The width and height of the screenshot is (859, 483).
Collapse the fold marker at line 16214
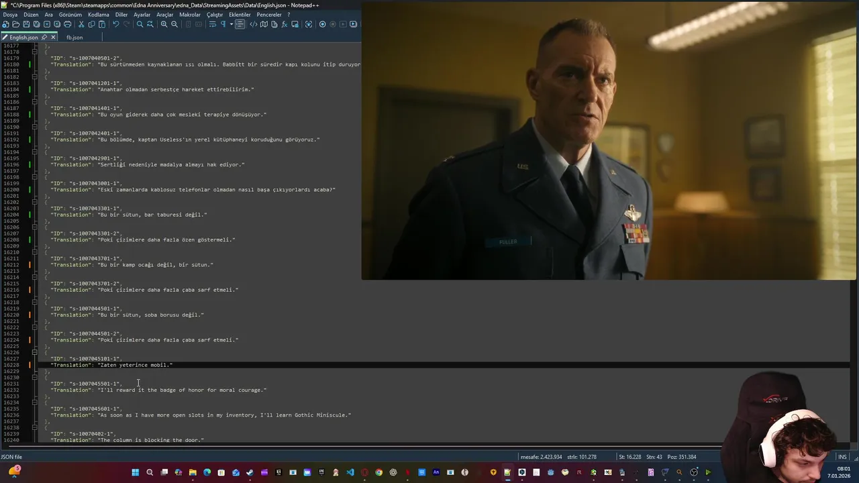coord(35,277)
